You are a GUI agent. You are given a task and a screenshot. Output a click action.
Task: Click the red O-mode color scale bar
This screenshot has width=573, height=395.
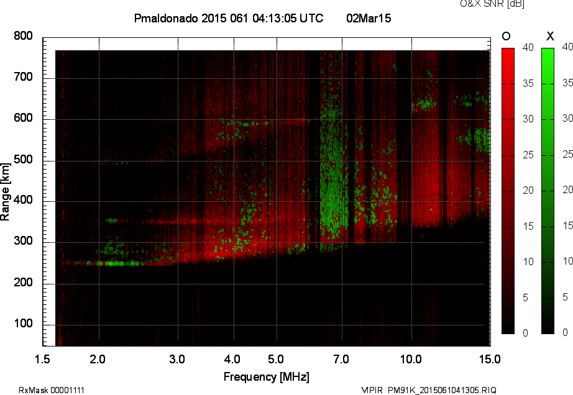click(x=508, y=191)
